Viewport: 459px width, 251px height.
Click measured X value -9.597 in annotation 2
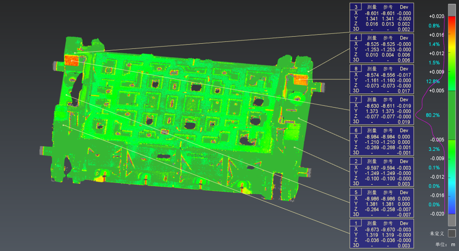372,168
